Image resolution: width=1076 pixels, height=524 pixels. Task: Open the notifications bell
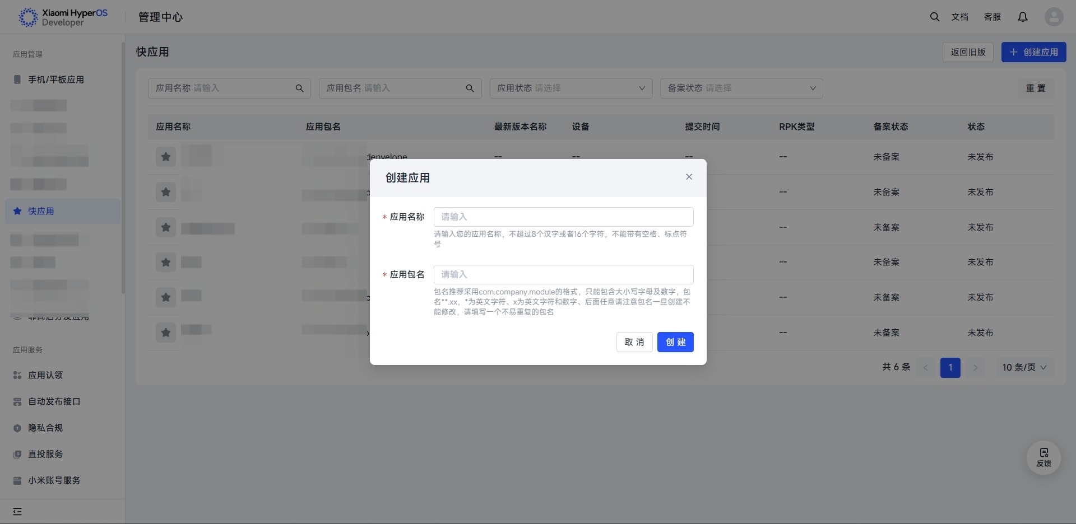(1022, 17)
